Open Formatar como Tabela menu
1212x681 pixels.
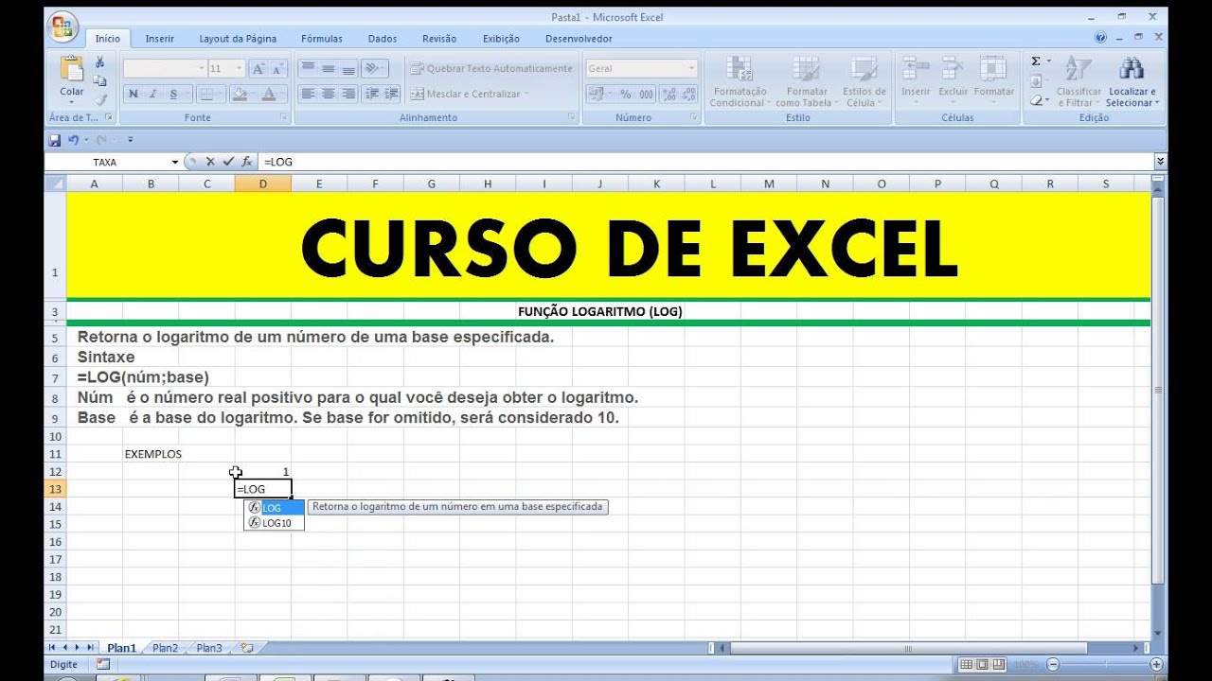[808, 81]
